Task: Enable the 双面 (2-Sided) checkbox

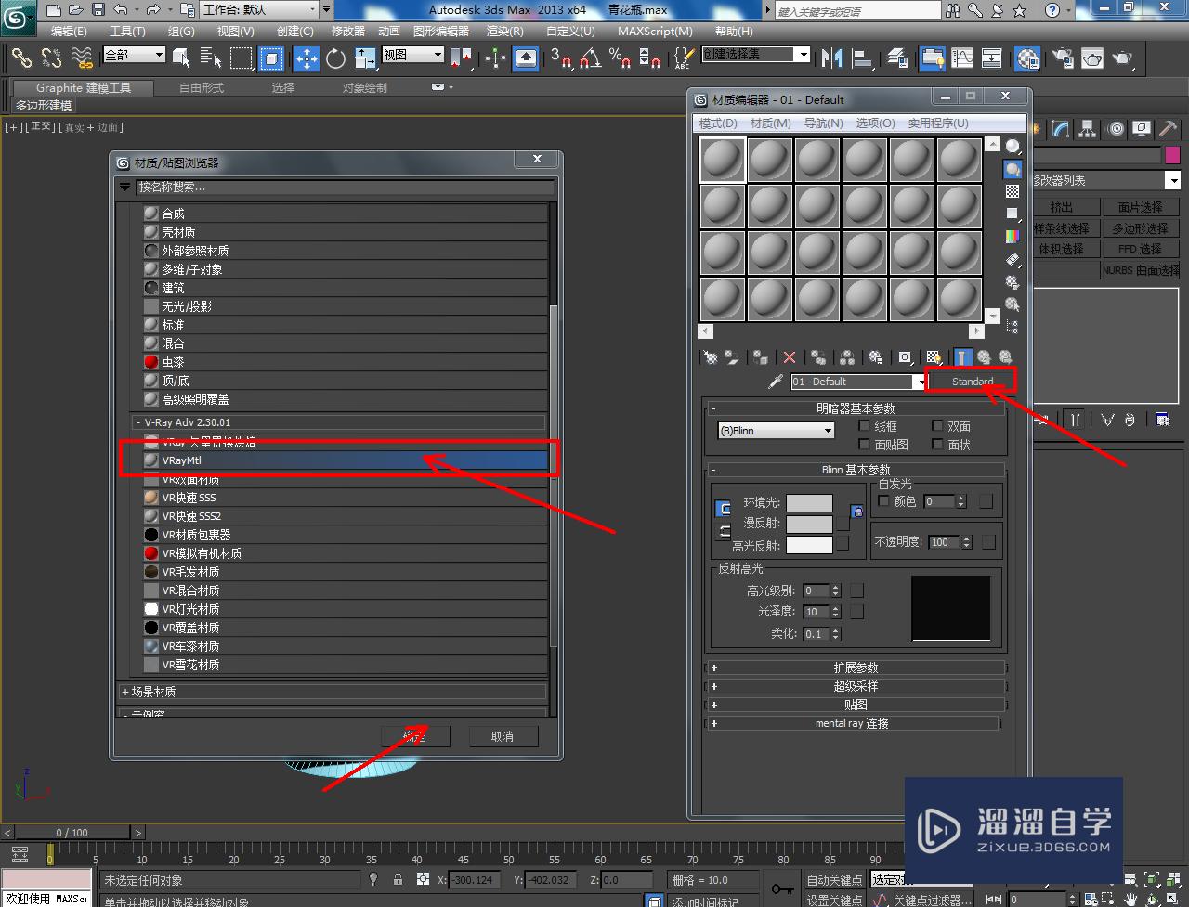Action: pyautogui.click(x=938, y=426)
